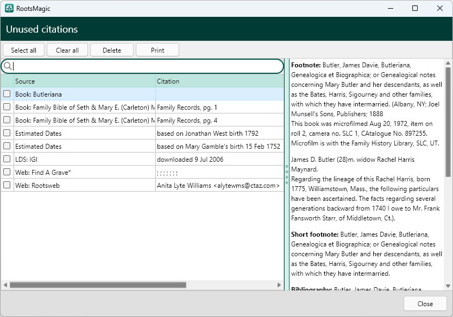Select the Web: Rootsweb source cell
Image resolution: width=453 pixels, height=317 pixels.
pyautogui.click(x=85, y=185)
